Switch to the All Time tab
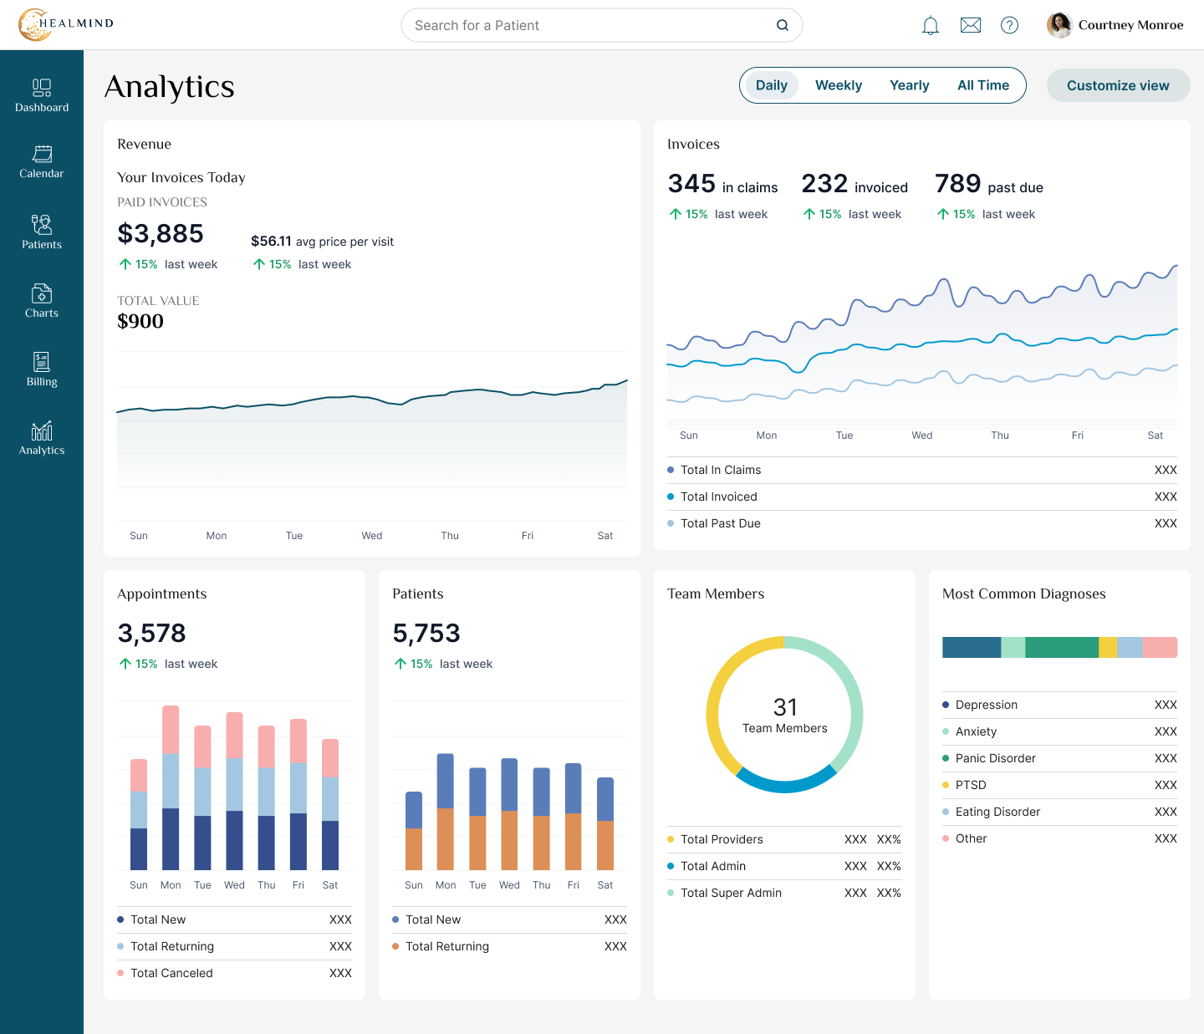Image resolution: width=1204 pixels, height=1034 pixels. coord(983,85)
